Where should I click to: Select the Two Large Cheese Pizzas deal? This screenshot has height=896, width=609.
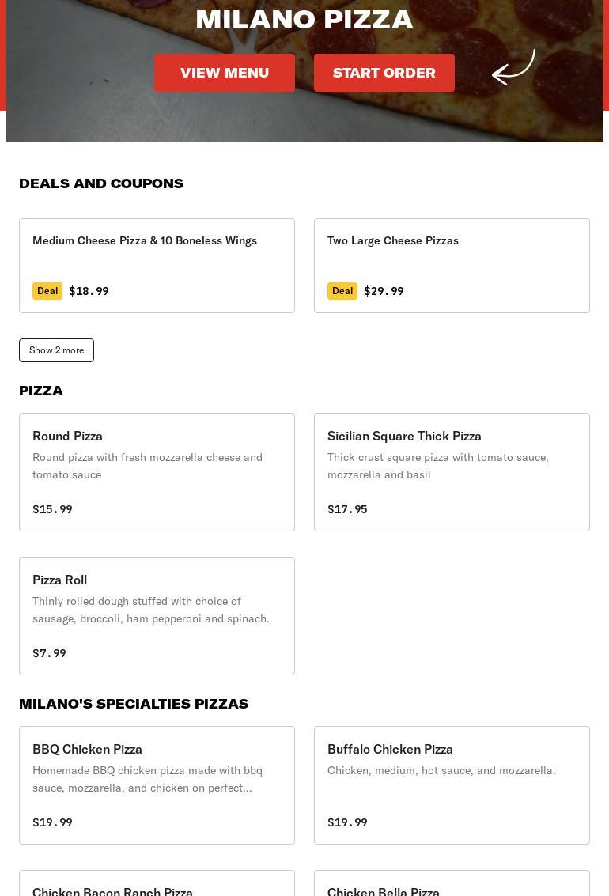(x=452, y=265)
